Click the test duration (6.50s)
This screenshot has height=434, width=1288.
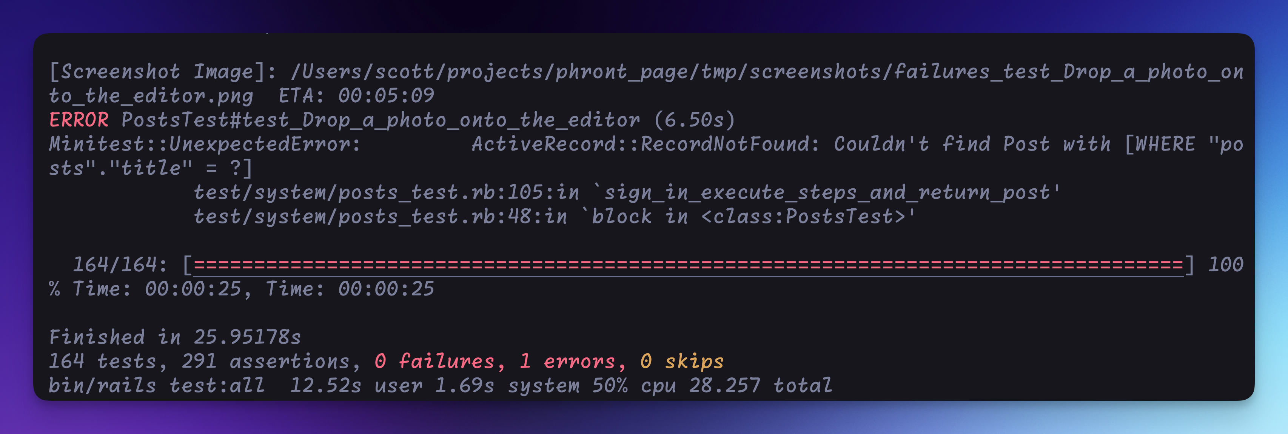click(695, 120)
